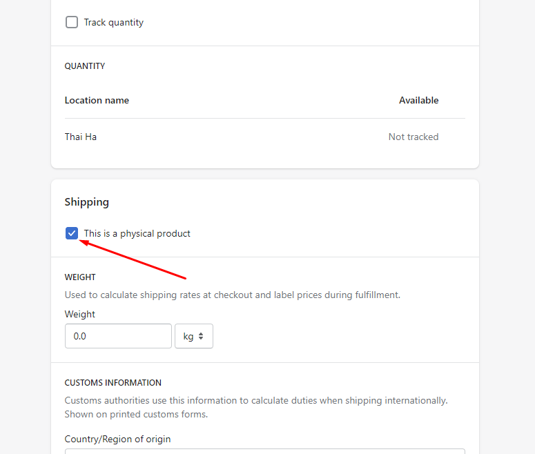Select the Thai Ha location row
Image resolution: width=535 pixels, height=454 pixels.
point(81,137)
